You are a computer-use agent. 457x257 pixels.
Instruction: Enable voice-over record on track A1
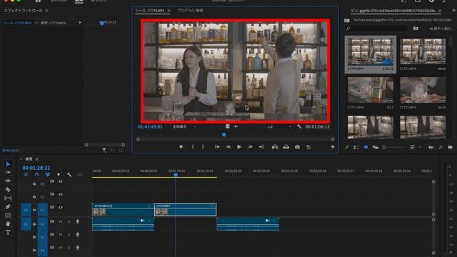coord(78,222)
